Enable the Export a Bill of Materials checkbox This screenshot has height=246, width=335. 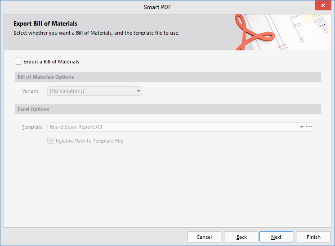[x=18, y=62]
